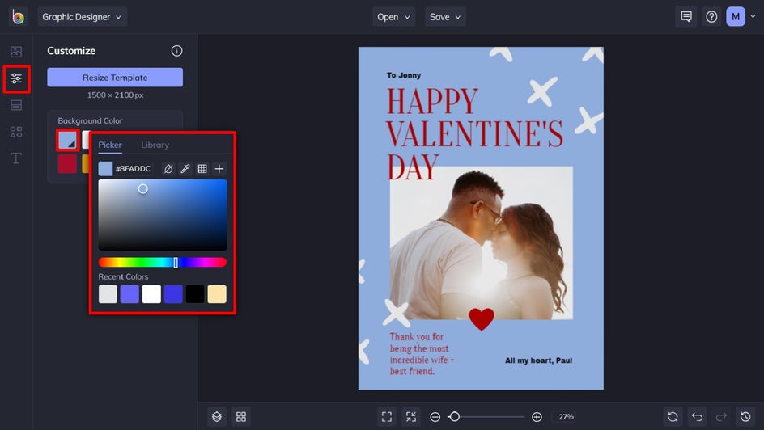Click the blue background color swatch

(x=67, y=140)
